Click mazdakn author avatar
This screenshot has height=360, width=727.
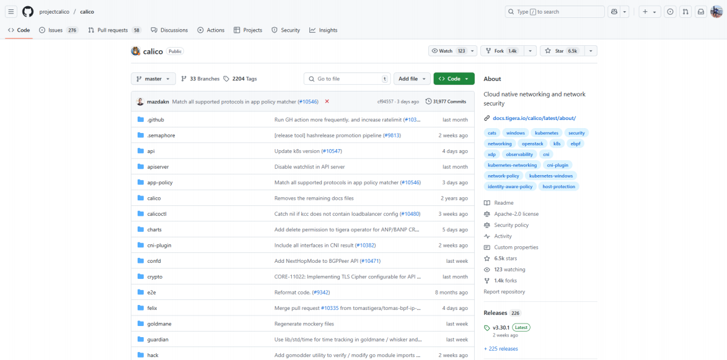pyautogui.click(x=140, y=101)
